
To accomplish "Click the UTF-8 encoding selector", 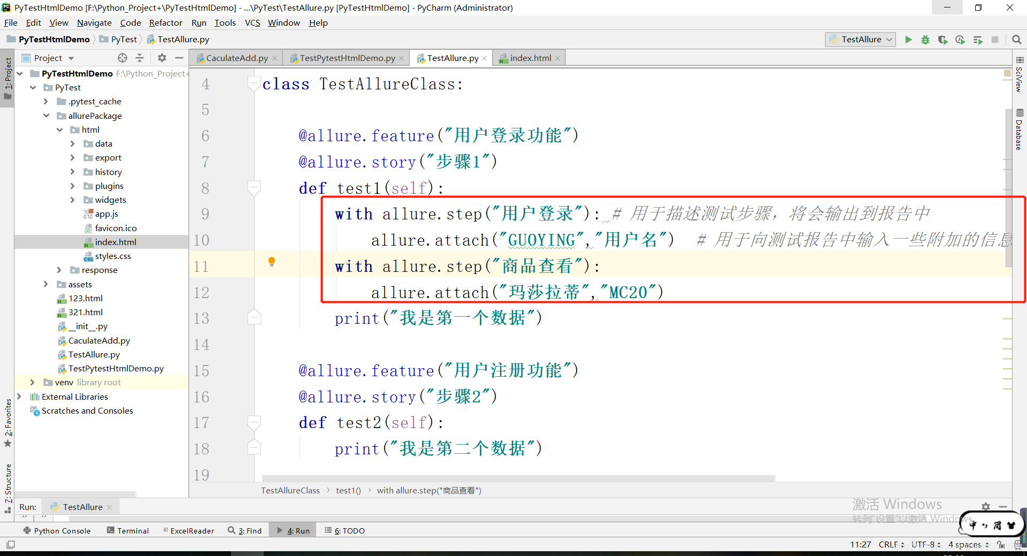I will click(926, 545).
